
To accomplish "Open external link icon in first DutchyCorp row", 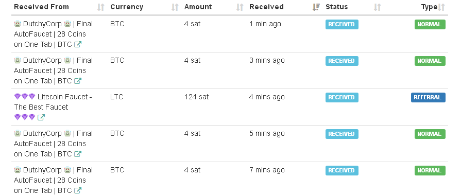I will pos(78,44).
